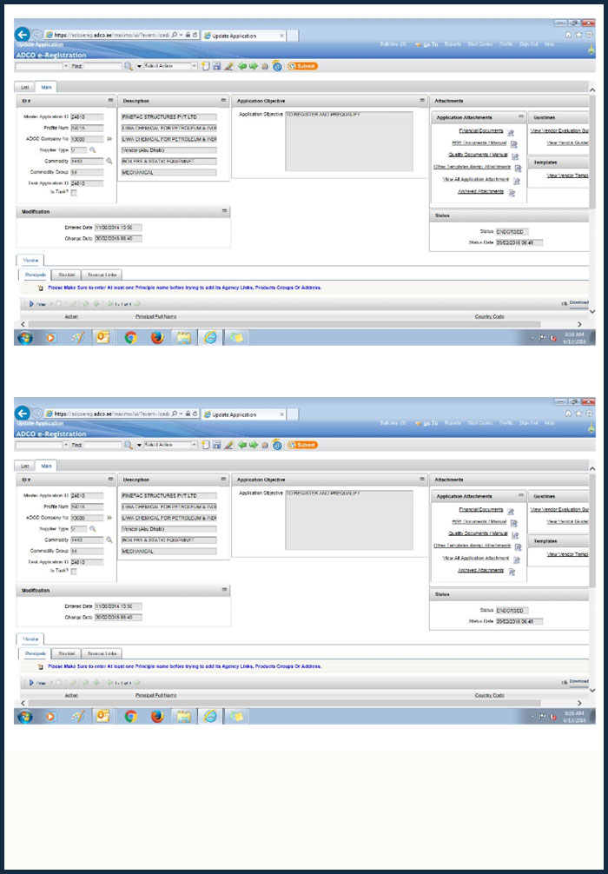Click Save record icon in upper toolbar
The width and height of the screenshot is (608, 874).
[x=216, y=66]
